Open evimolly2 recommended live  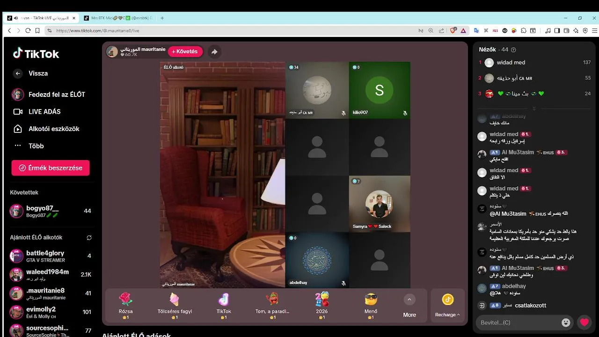pyautogui.click(x=51, y=312)
